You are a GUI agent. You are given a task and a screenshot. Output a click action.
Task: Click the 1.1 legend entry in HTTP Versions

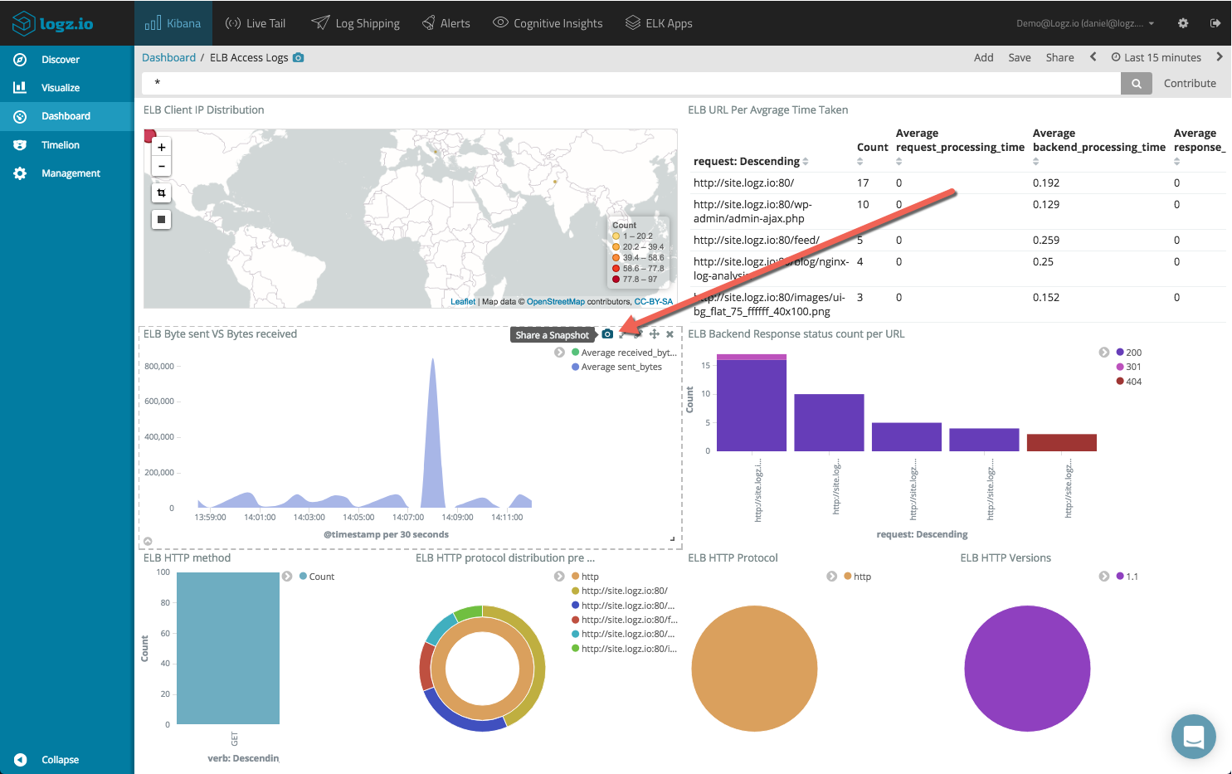pyautogui.click(x=1127, y=577)
